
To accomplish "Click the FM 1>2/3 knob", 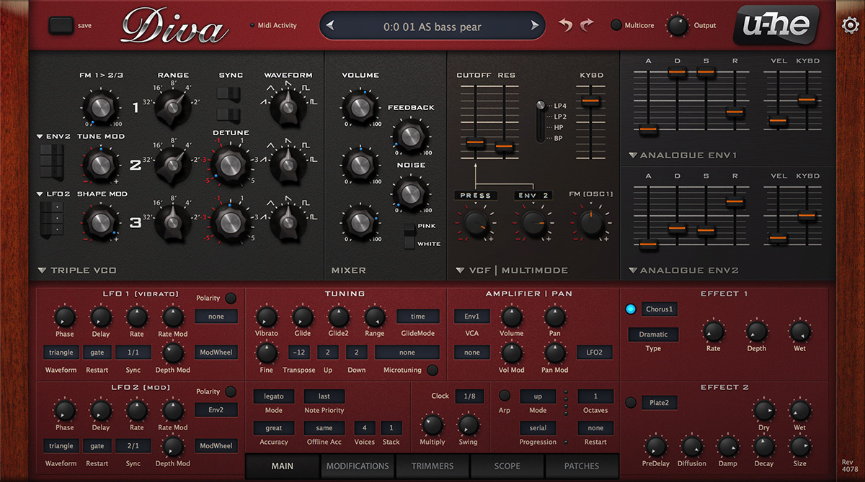I will [x=101, y=107].
